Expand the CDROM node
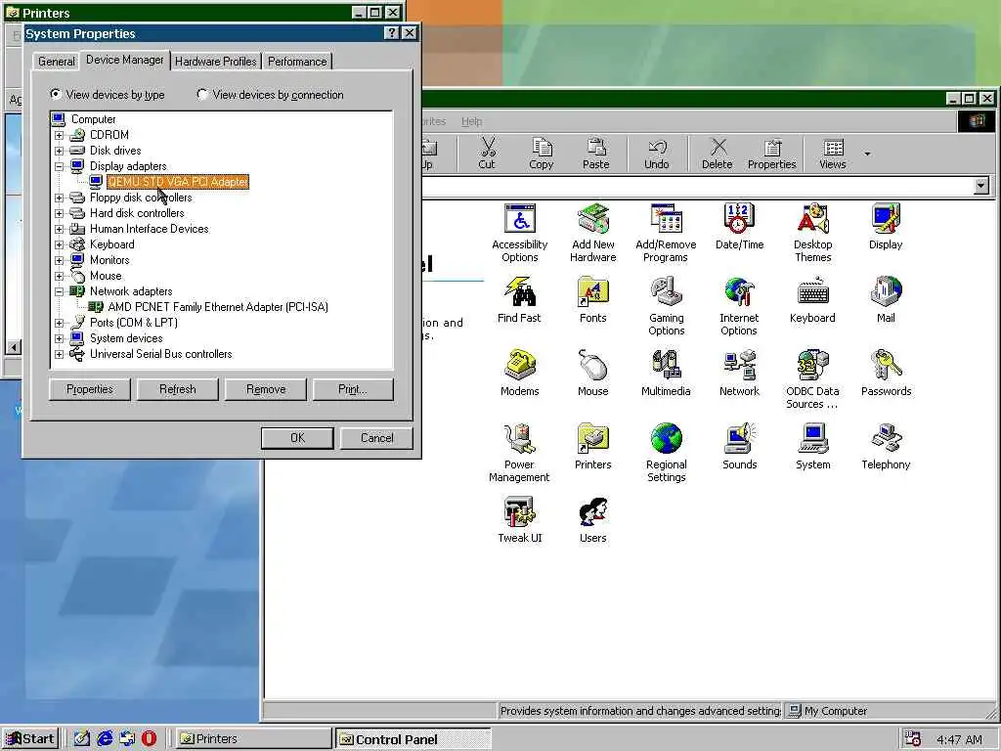Image resolution: width=1001 pixels, height=751 pixels. tap(60, 135)
